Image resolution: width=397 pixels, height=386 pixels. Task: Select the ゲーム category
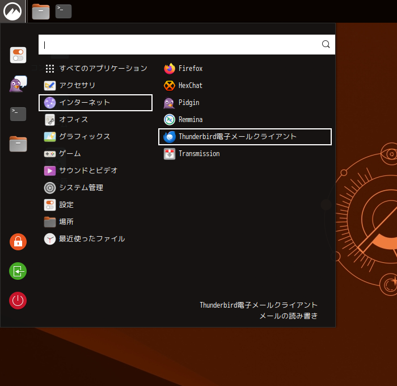[95, 154]
